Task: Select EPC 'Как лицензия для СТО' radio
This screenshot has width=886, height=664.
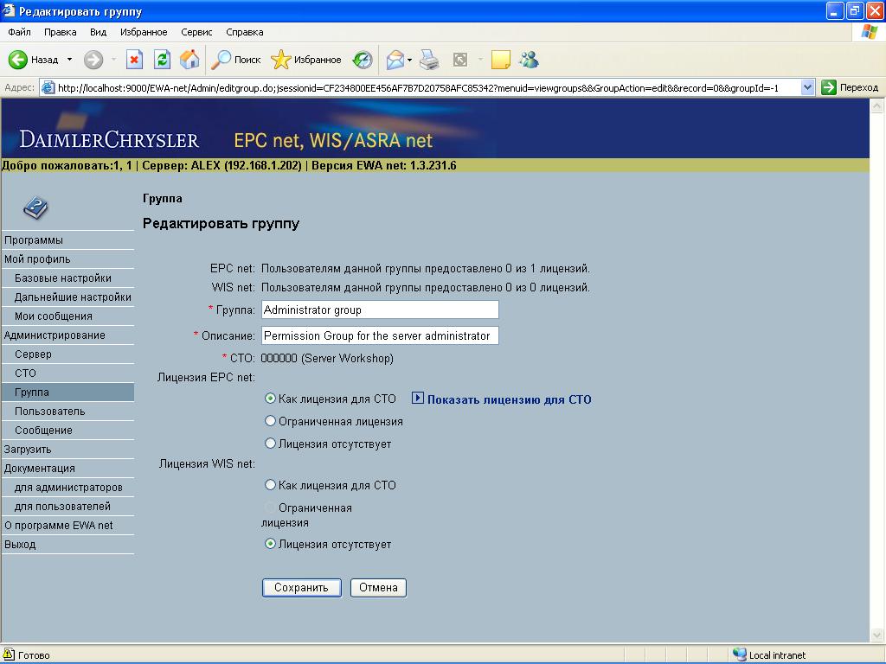Action: (x=270, y=399)
